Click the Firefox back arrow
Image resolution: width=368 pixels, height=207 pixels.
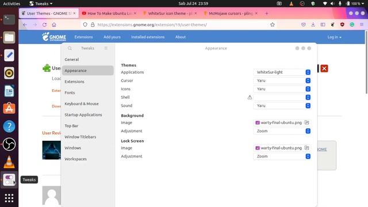[x=25, y=25]
